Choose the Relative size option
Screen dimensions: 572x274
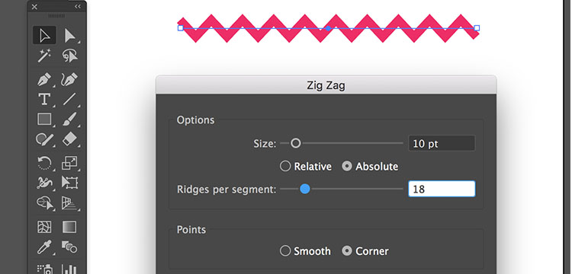[306, 166]
